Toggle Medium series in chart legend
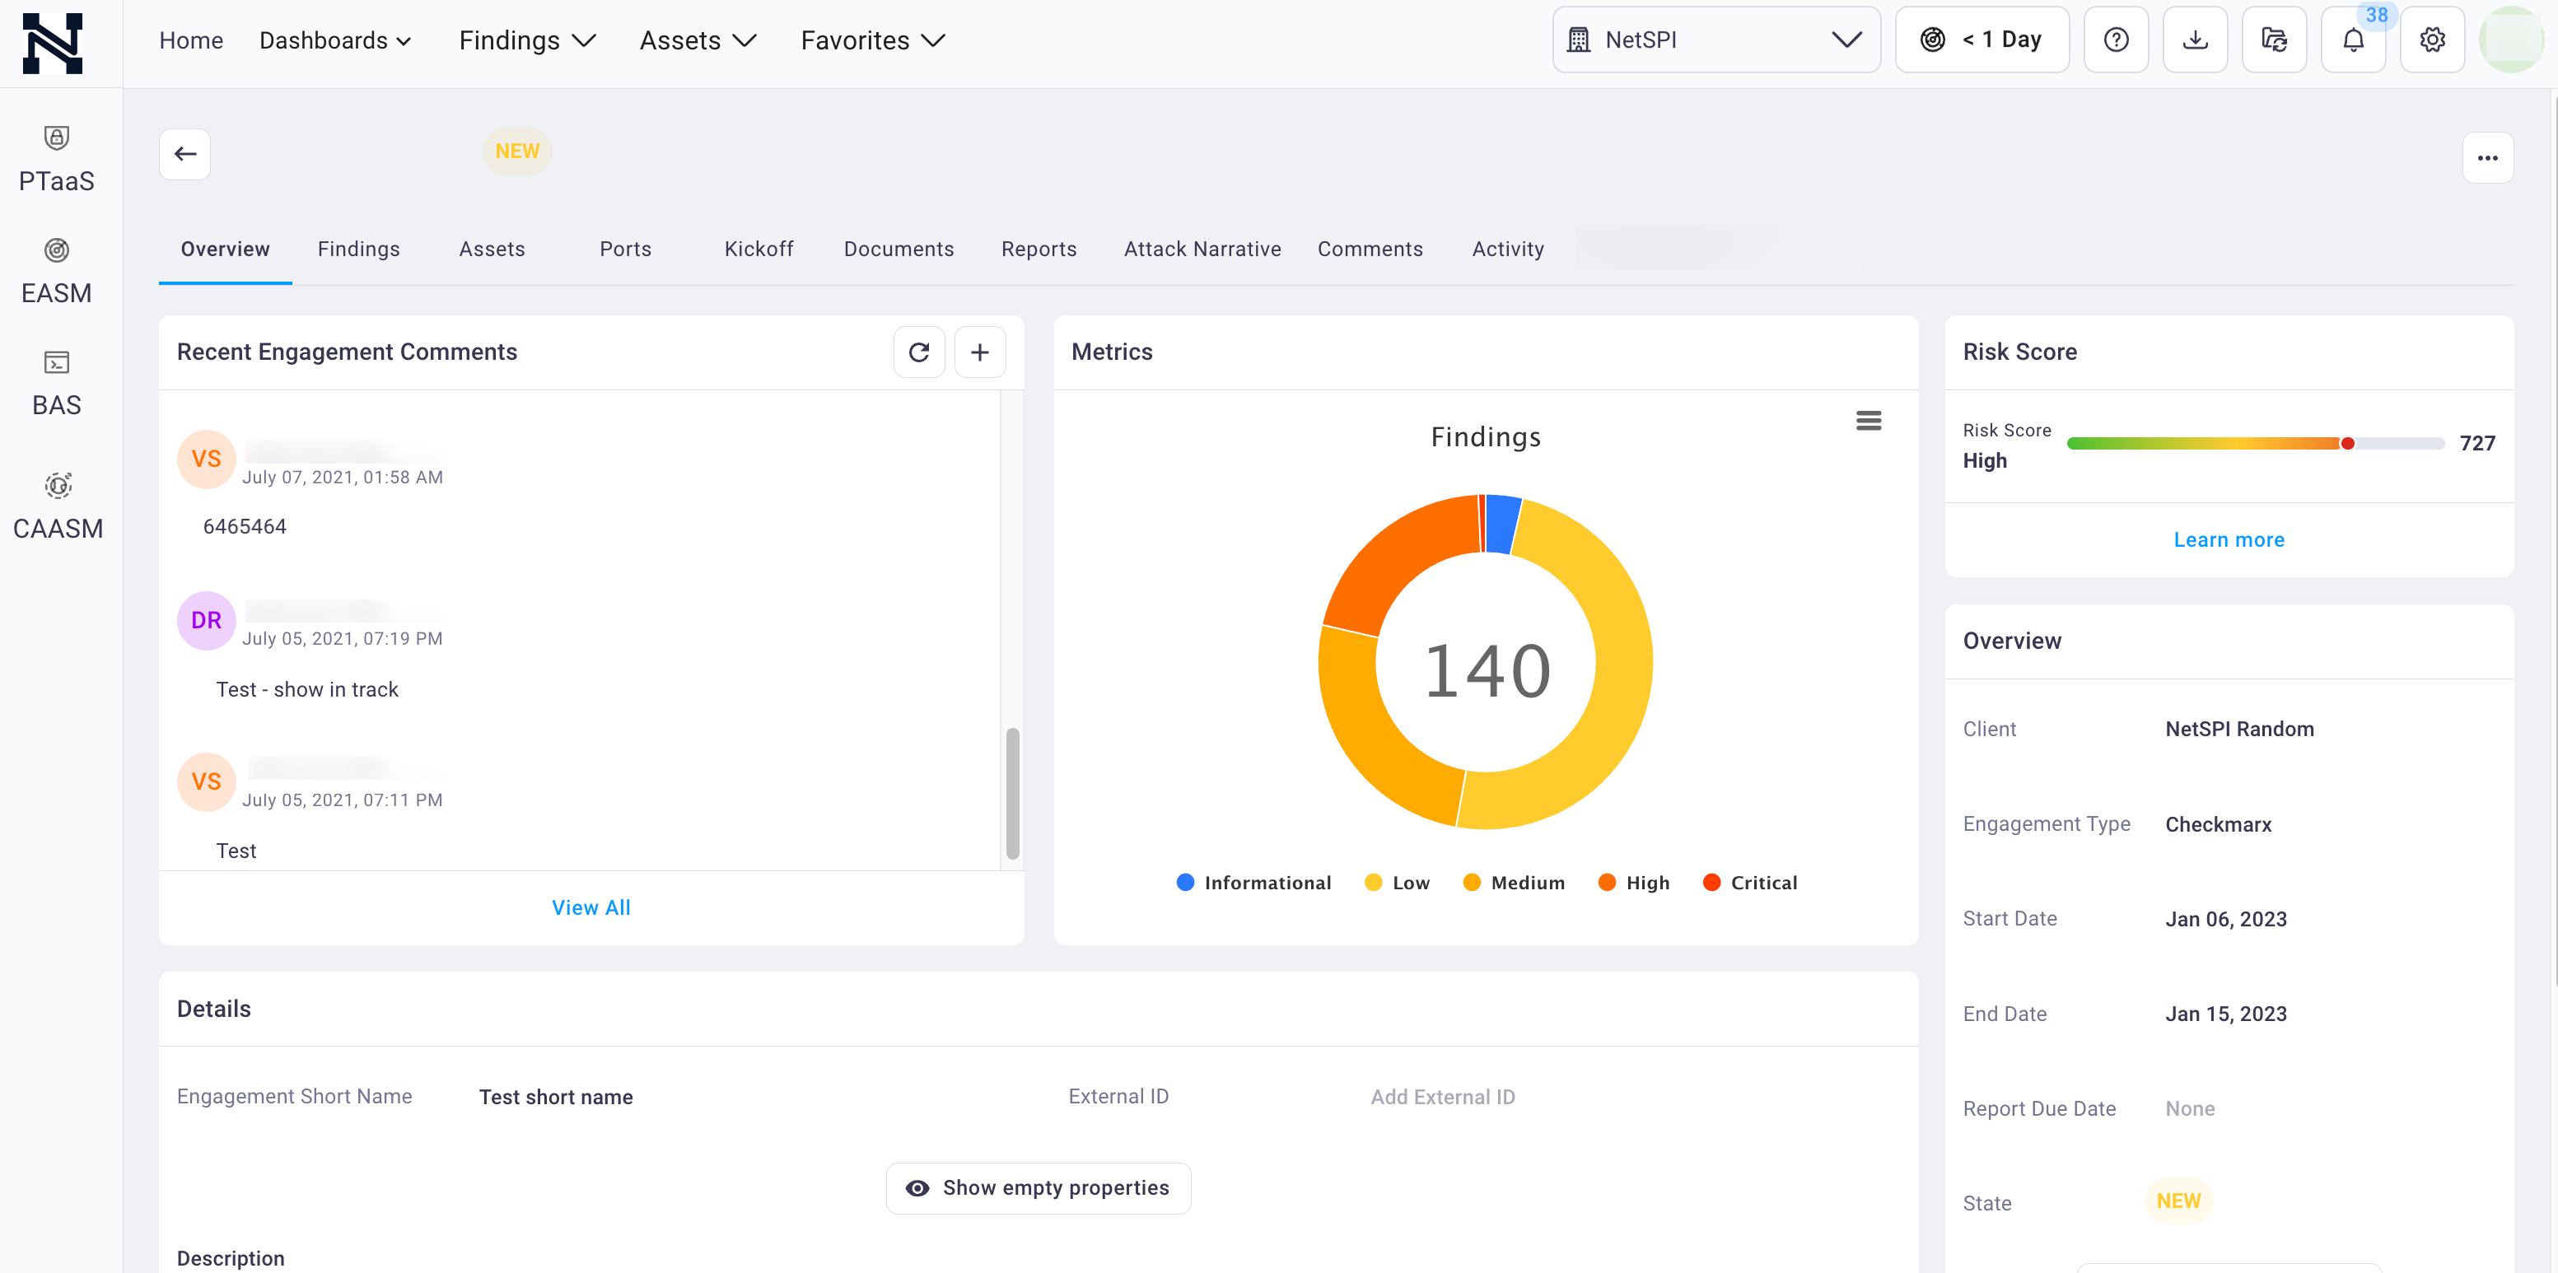2558x1273 pixels. point(1514,883)
